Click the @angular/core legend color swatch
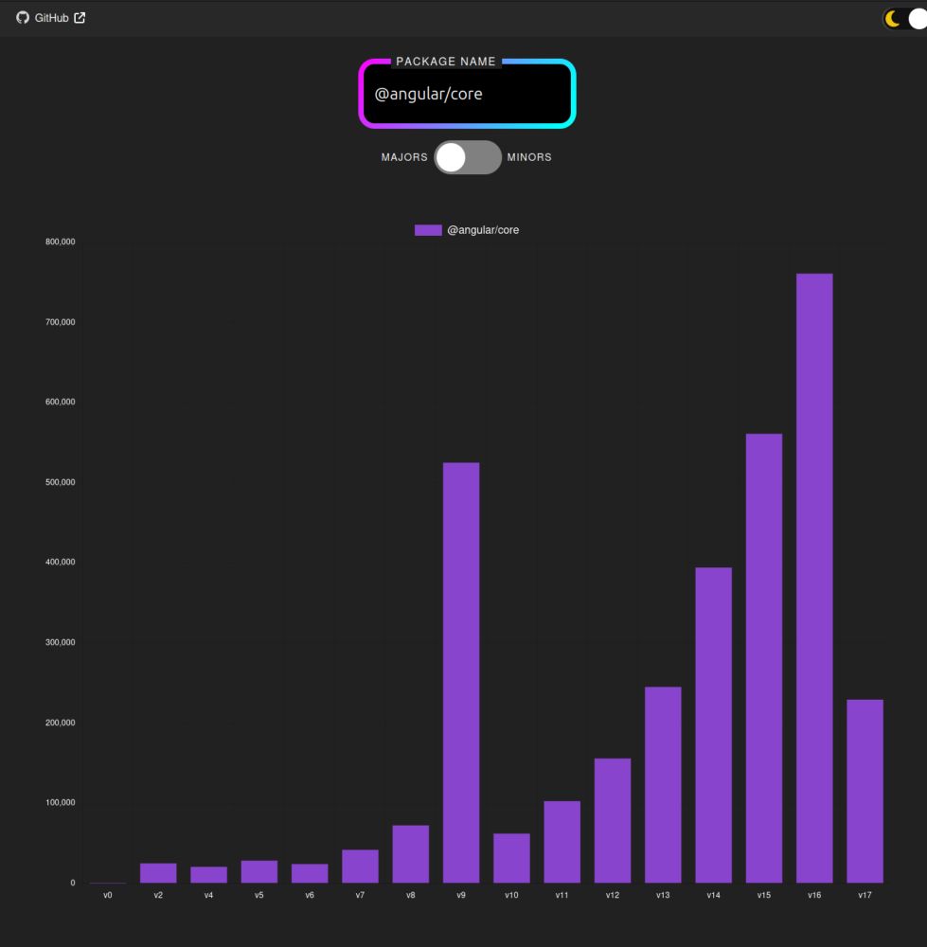Image resolution: width=927 pixels, height=947 pixels. click(428, 230)
